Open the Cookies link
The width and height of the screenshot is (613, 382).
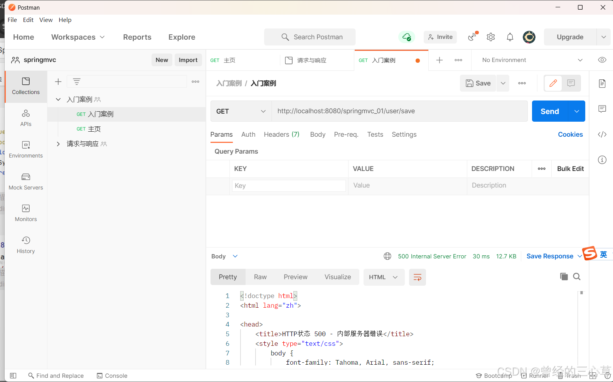[570, 134]
